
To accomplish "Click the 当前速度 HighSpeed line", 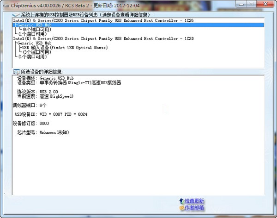I will click(45, 96).
